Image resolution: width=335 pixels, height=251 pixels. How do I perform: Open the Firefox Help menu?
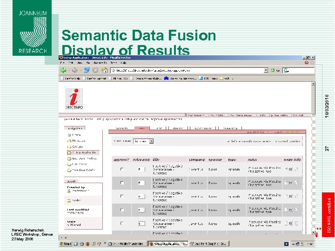tap(123, 63)
